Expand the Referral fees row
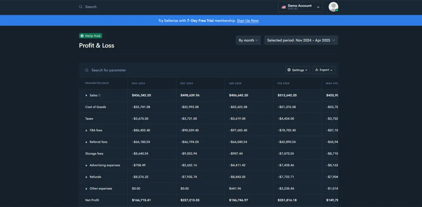Screen dimensions: 422x207 pyautogui.click(x=87, y=142)
